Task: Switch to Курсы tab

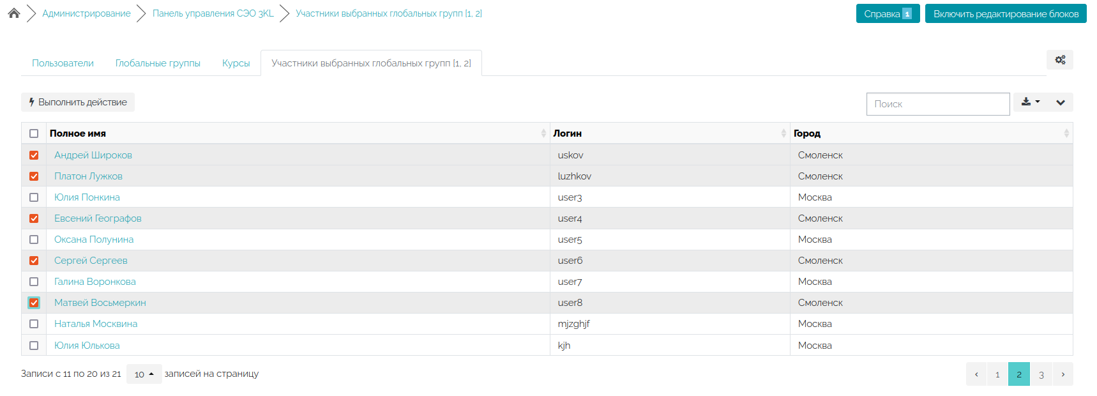Action: click(236, 63)
